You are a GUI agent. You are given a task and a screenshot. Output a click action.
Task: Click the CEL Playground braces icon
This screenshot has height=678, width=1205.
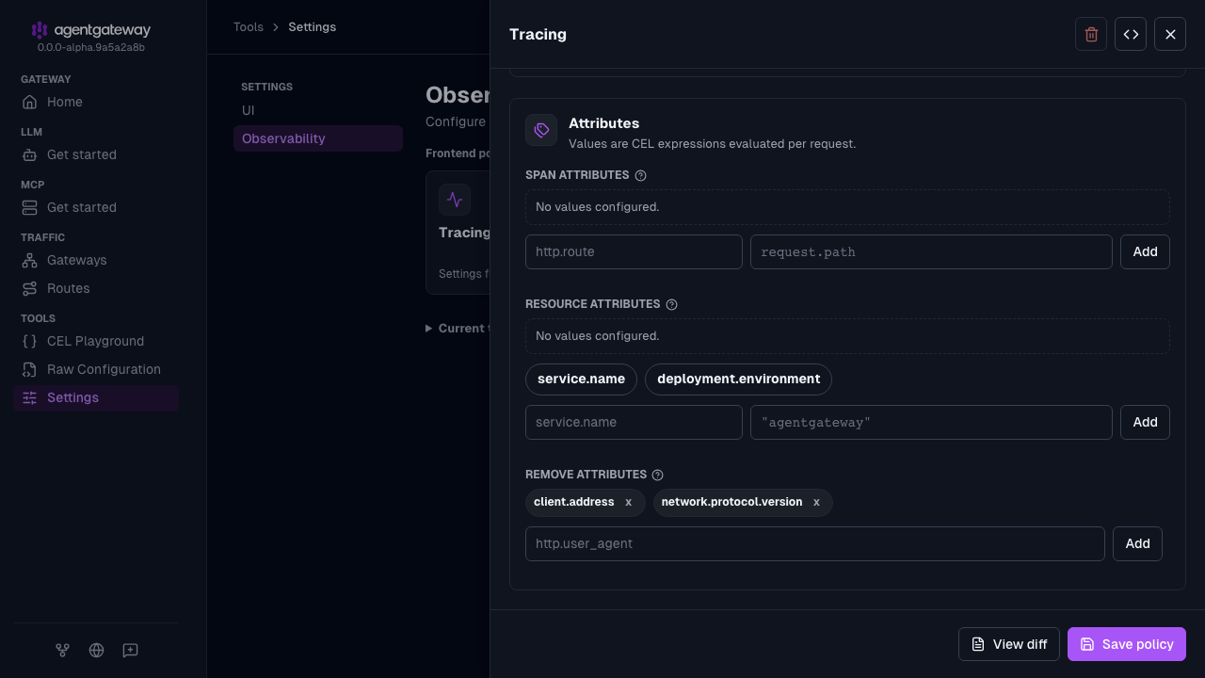click(x=30, y=341)
